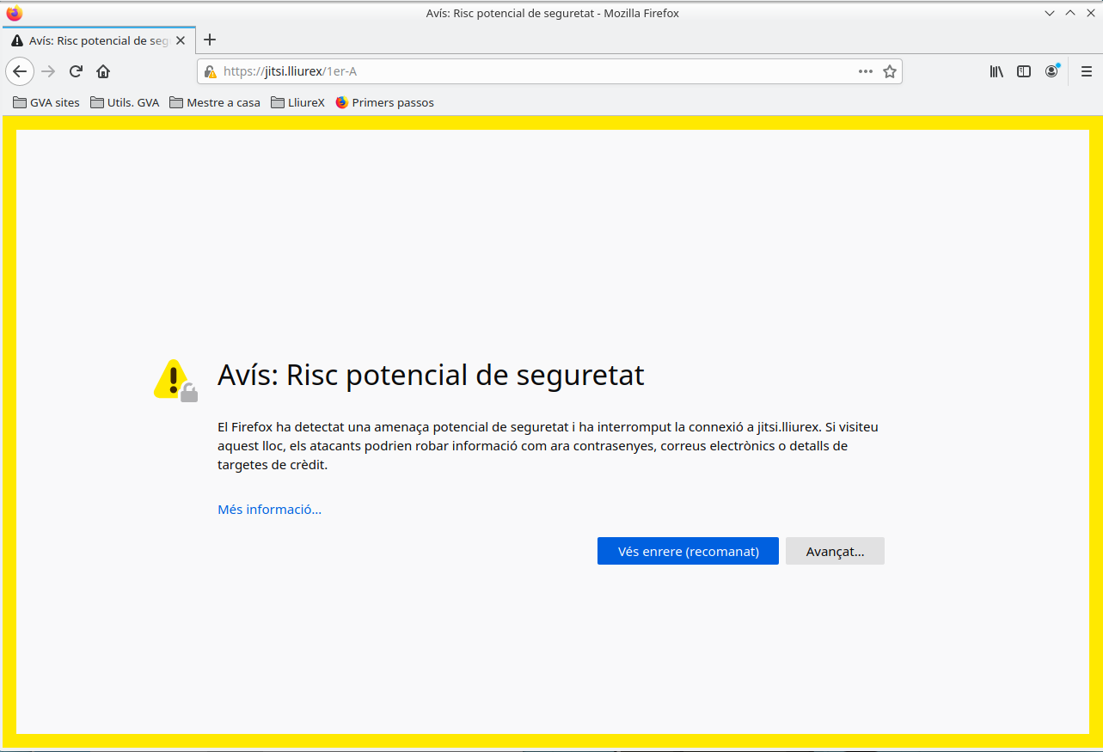Open the Firefox account icon
1103x752 pixels.
coord(1051,72)
